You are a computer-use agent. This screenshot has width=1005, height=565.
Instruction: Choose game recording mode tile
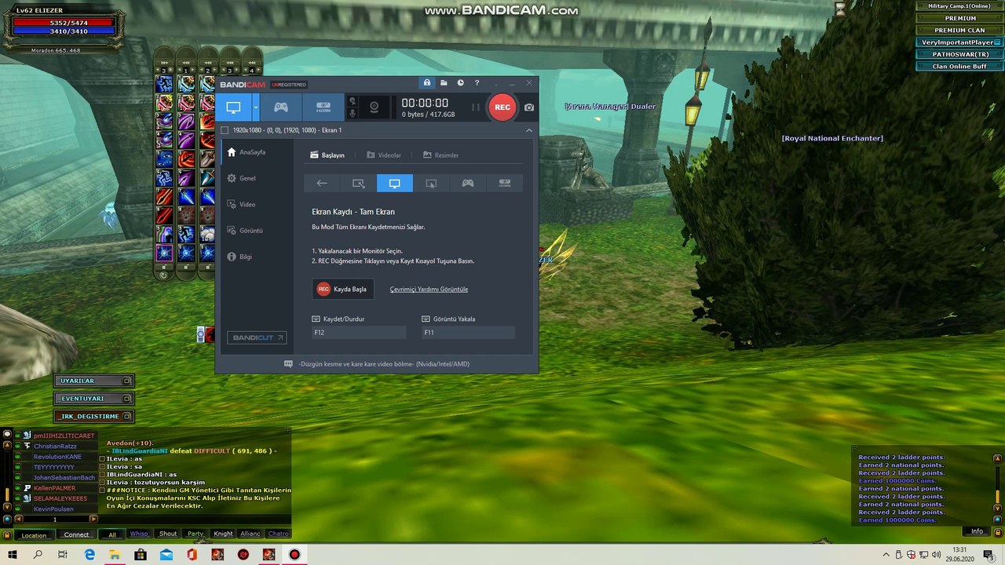coord(468,183)
